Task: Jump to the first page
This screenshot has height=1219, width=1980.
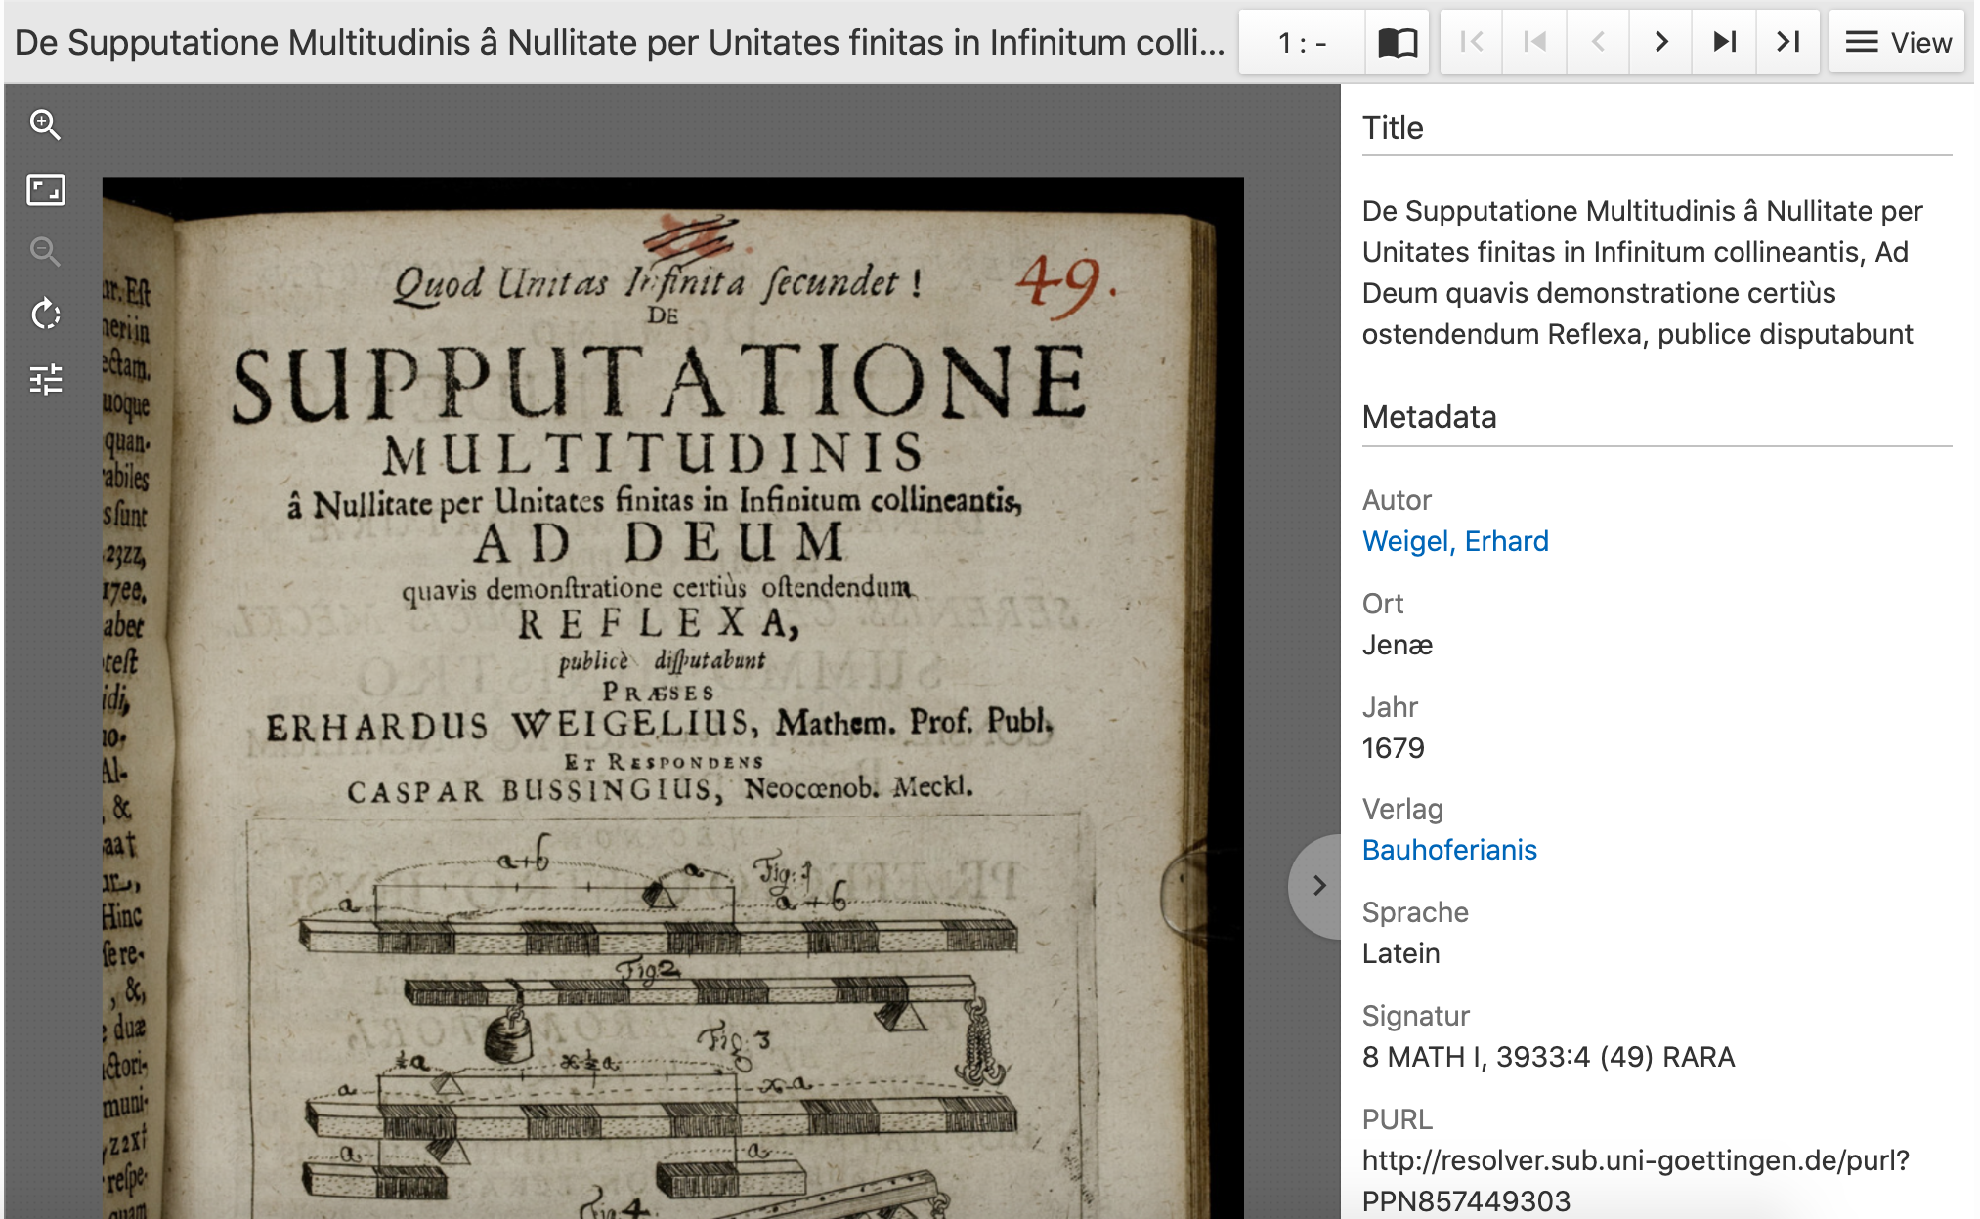Action: (x=1472, y=42)
